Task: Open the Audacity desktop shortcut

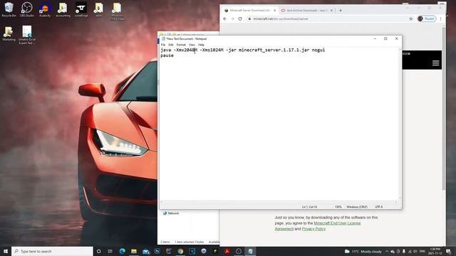Action: (x=45, y=9)
